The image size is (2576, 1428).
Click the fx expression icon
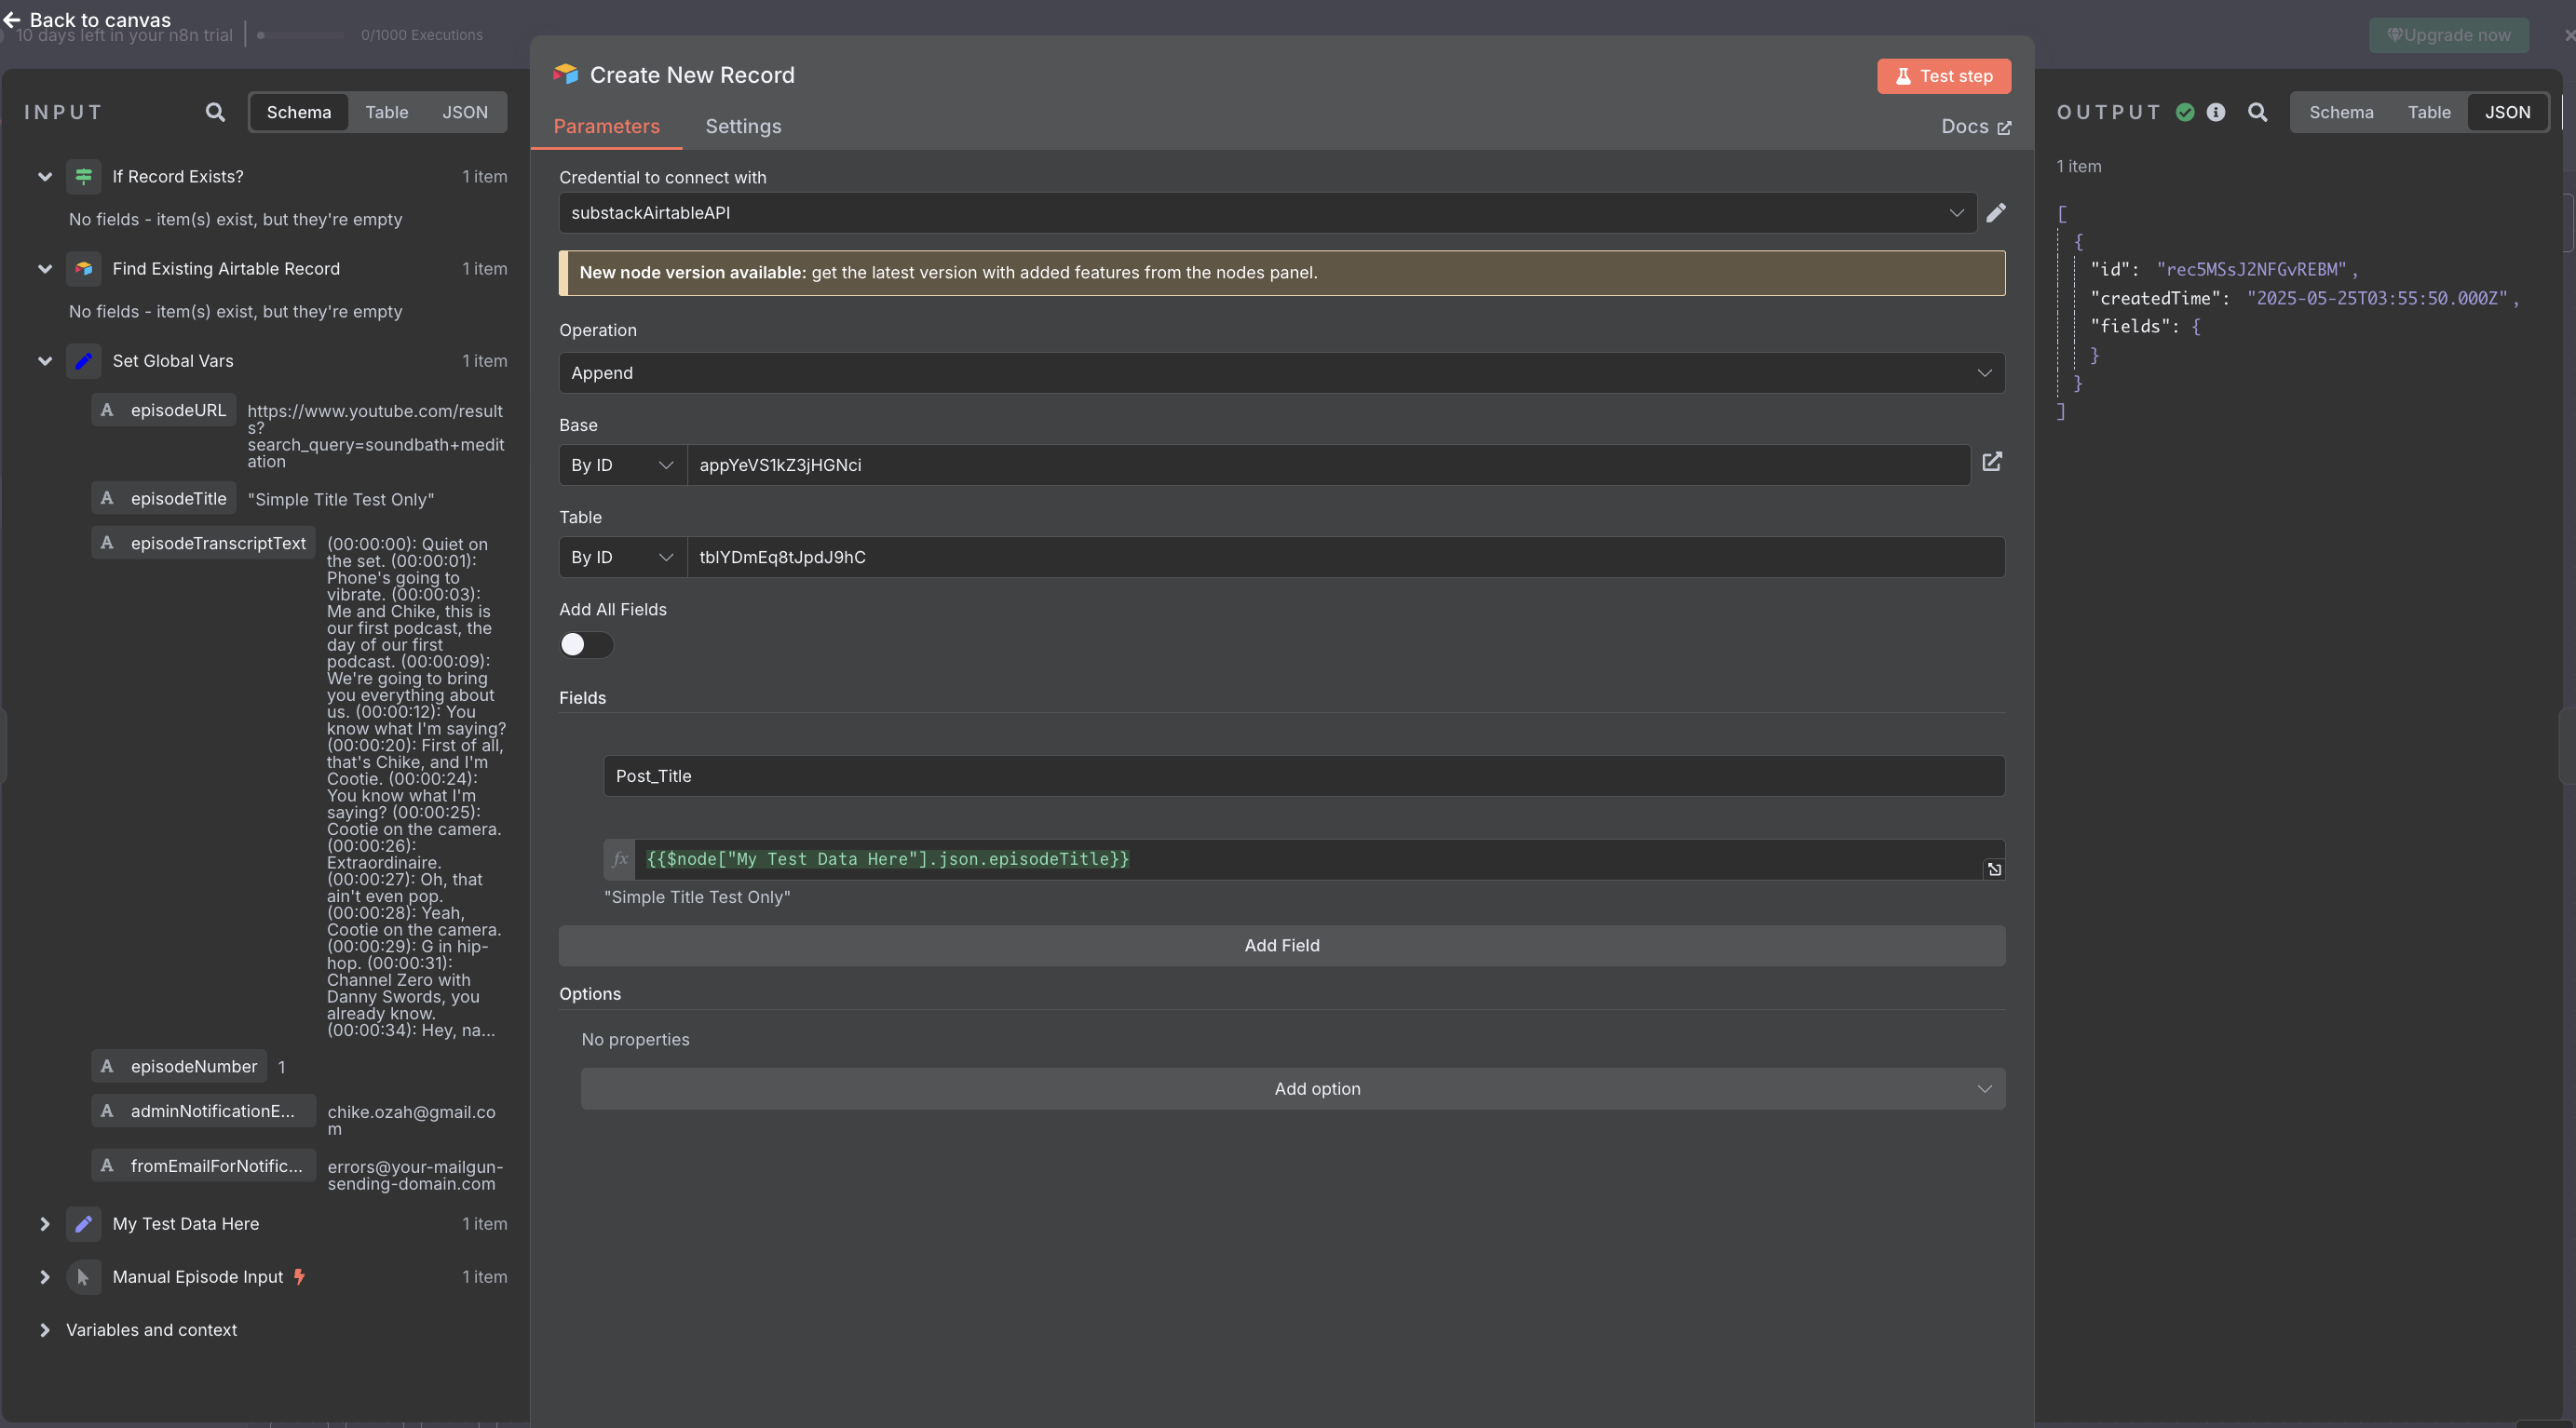coord(620,859)
